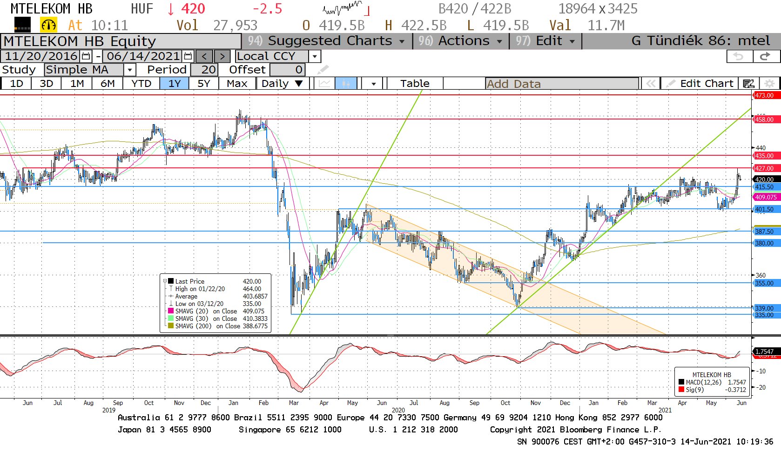Viewport: 781px width, 458px height.
Task: Click the double-left collapse arrows icon
Action: [651, 83]
